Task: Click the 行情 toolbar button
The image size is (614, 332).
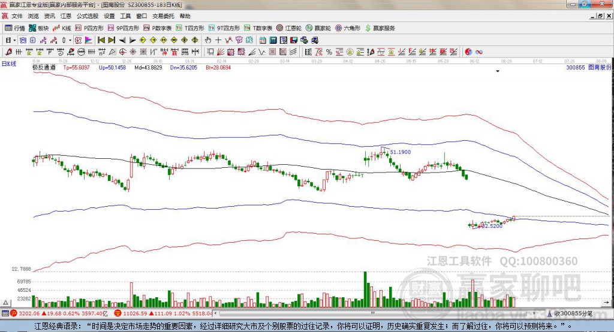Action: 15,28
